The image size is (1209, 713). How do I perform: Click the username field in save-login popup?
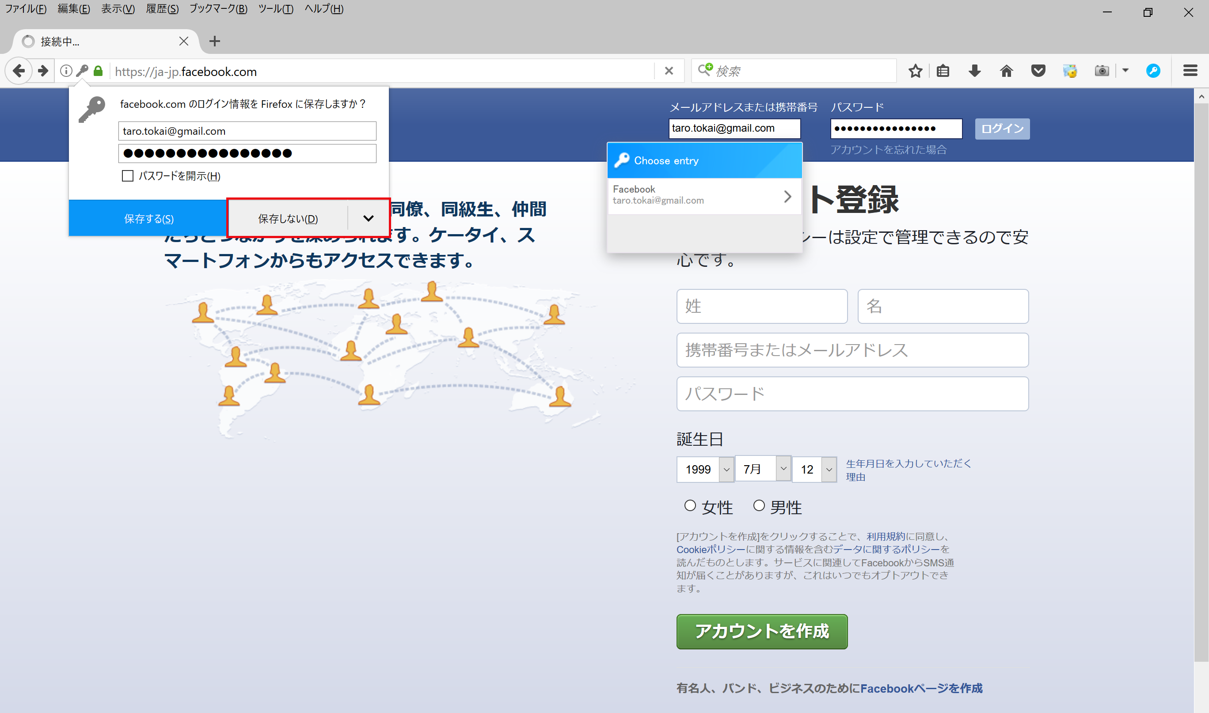point(247,131)
